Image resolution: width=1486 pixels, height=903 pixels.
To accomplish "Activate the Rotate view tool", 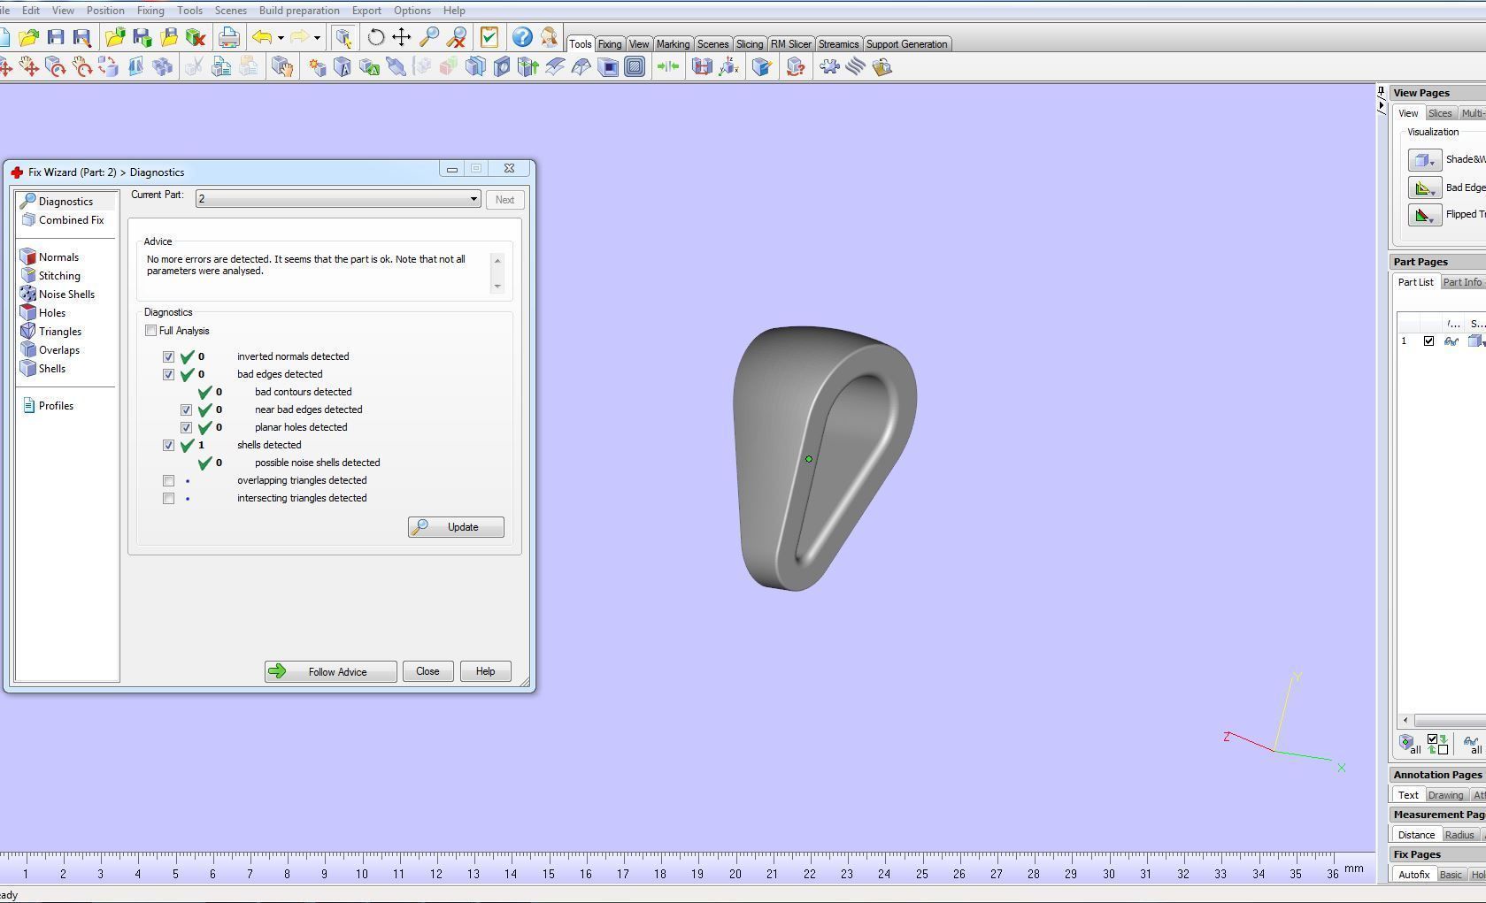I will tap(376, 37).
